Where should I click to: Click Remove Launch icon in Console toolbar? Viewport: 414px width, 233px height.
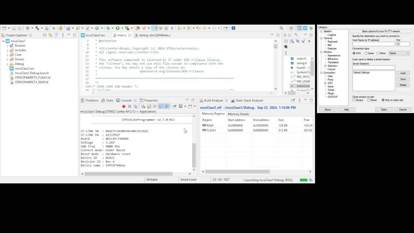130,106
